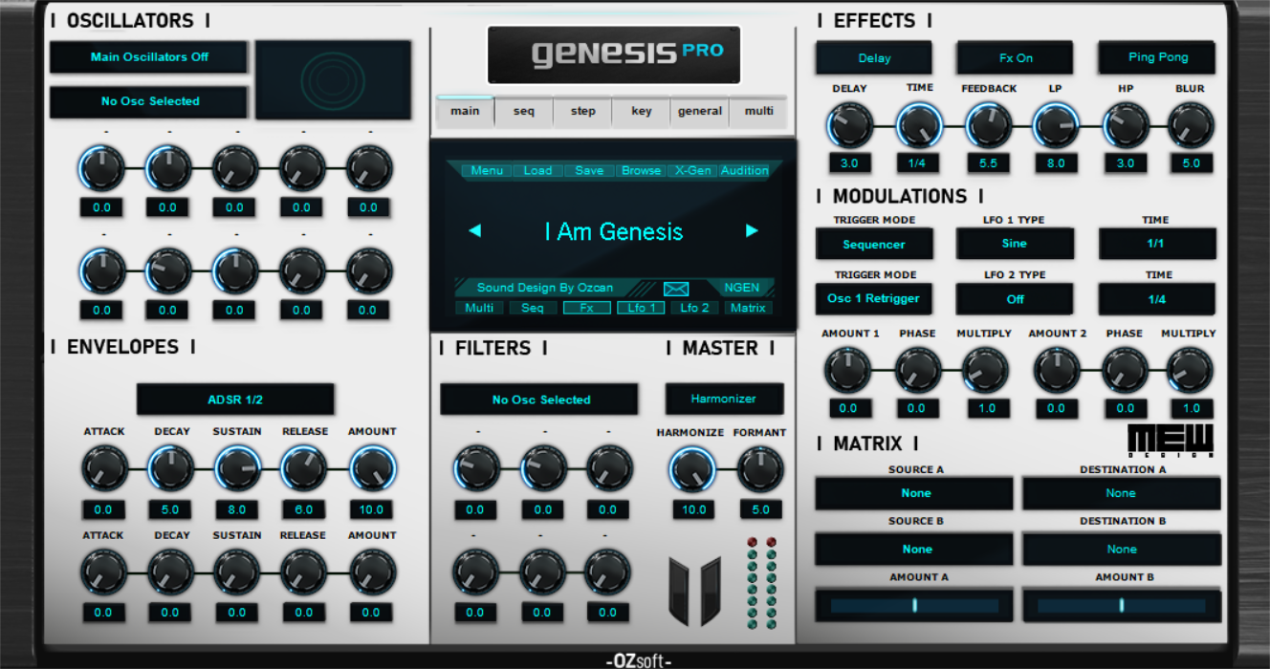
Task: Click the oscillator waveform display
Action: tap(333, 79)
